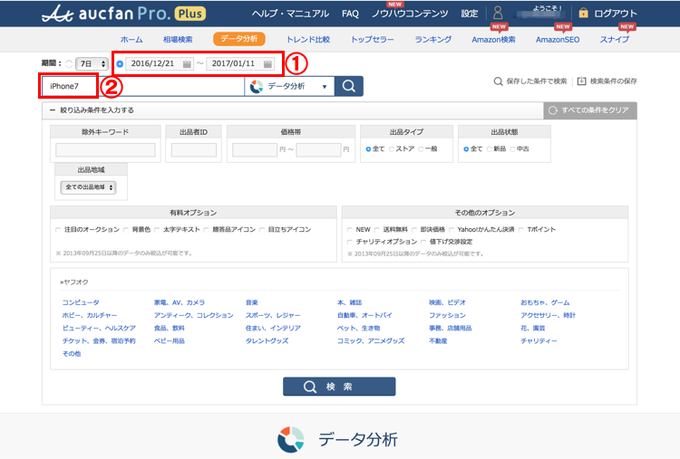Click the logout lock icon

[583, 14]
